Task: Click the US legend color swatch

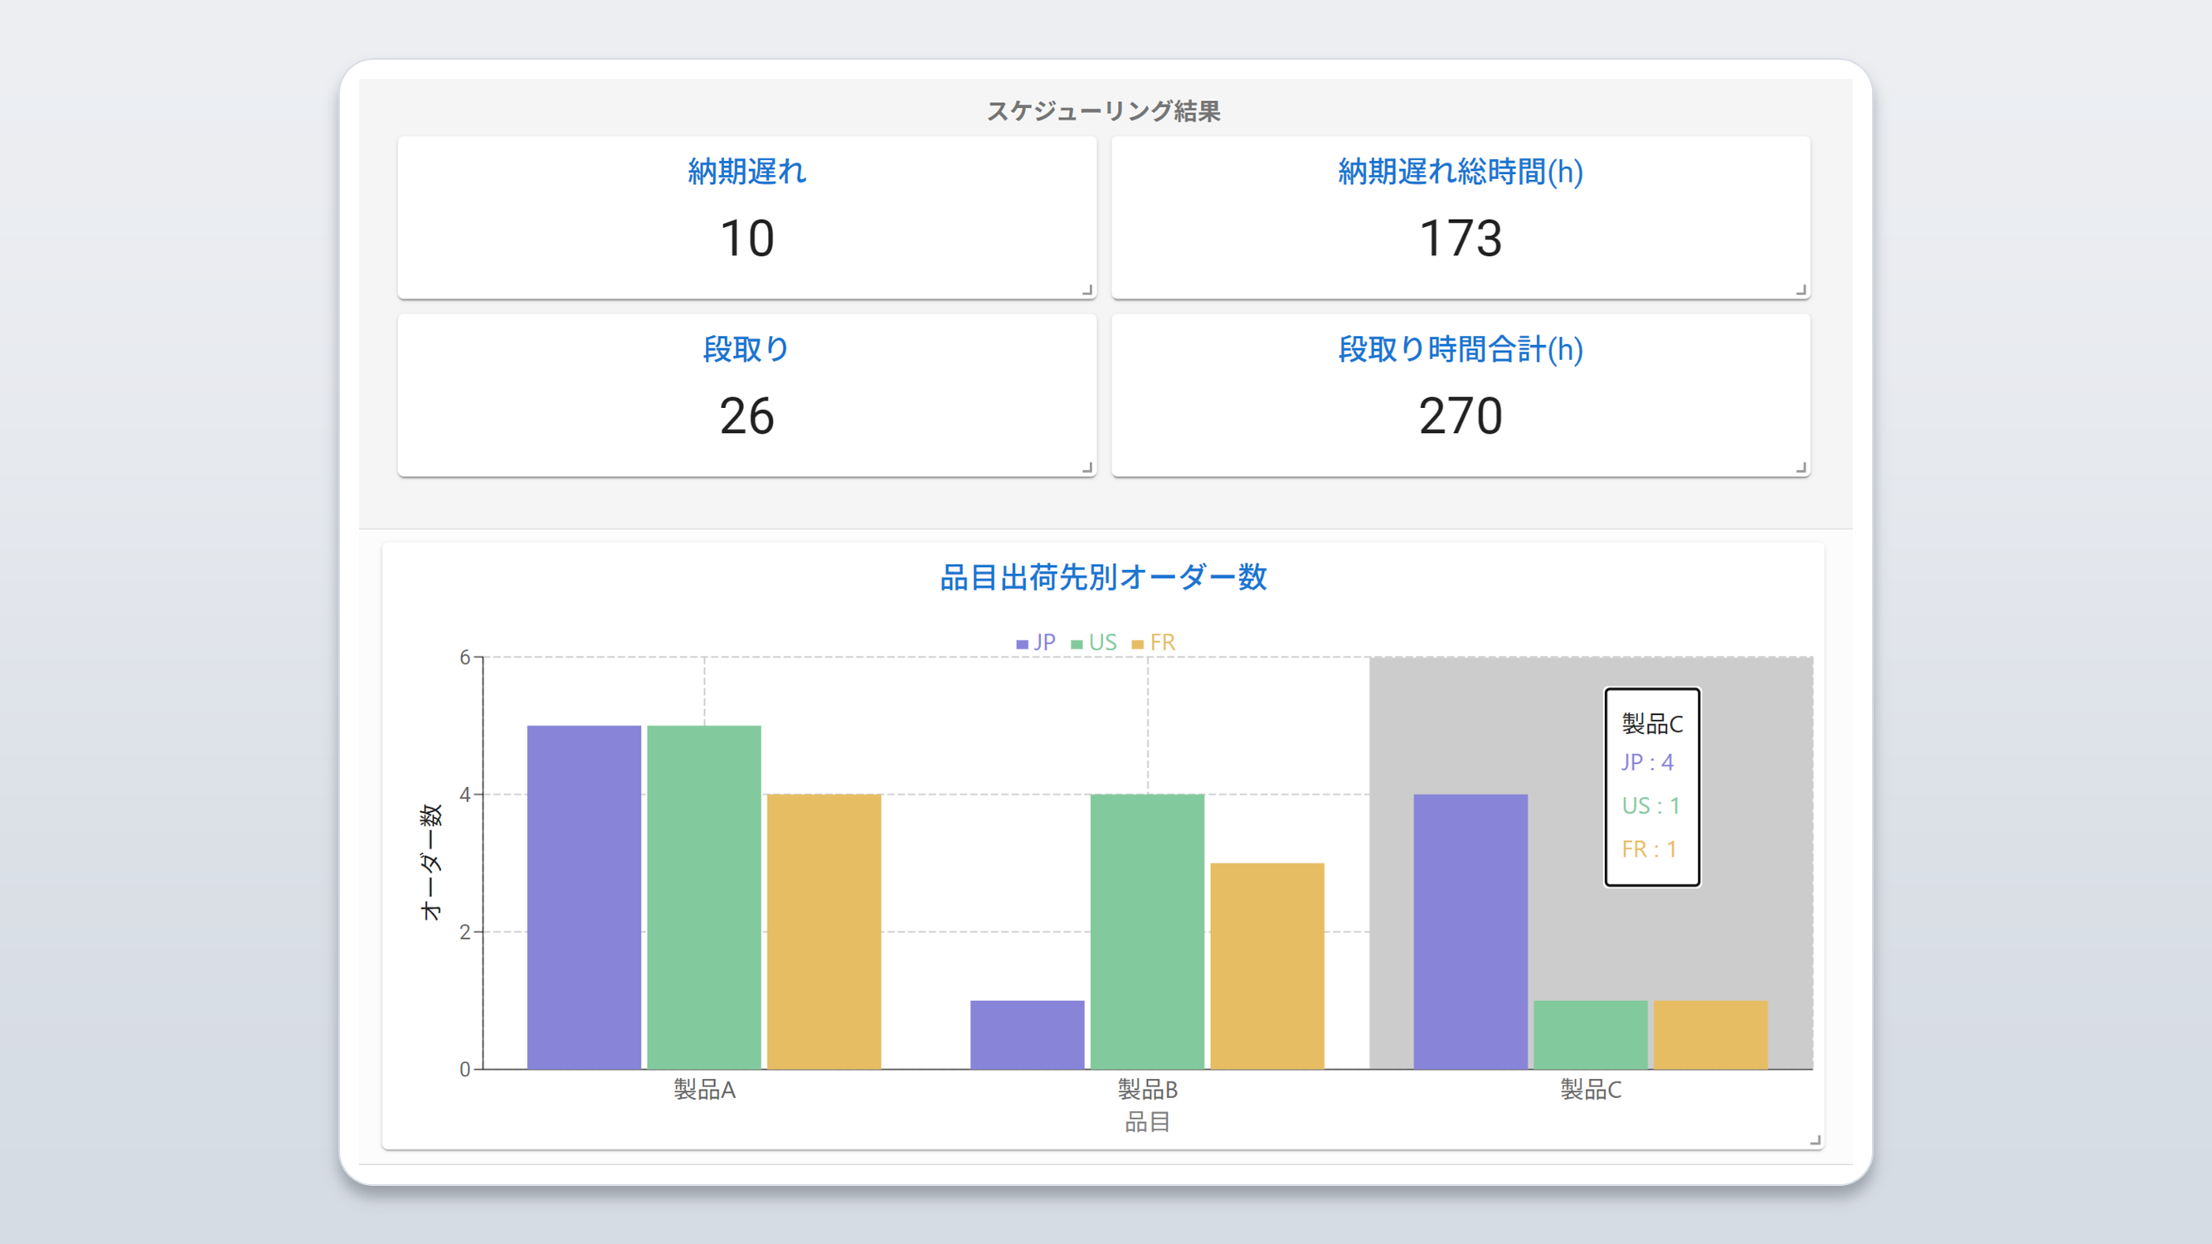Action: (1077, 644)
